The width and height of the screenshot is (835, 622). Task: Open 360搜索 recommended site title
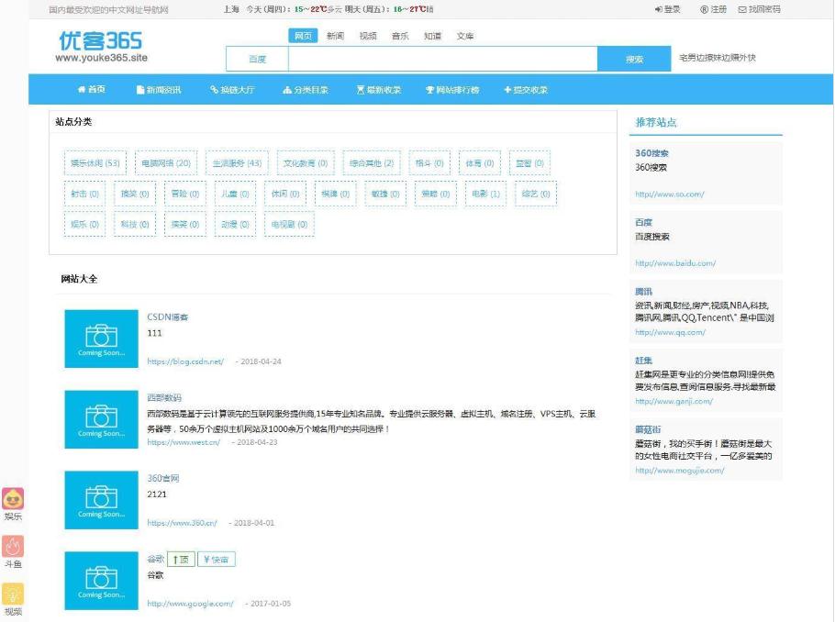click(651, 153)
